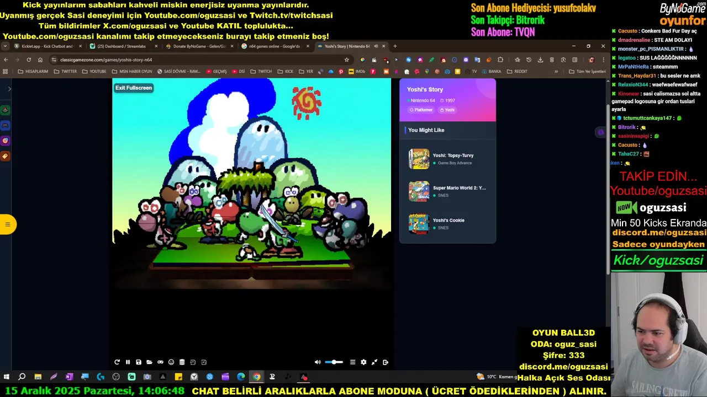Save game state with floppy icon
The height and width of the screenshot is (397, 707).
pyautogui.click(x=139, y=362)
